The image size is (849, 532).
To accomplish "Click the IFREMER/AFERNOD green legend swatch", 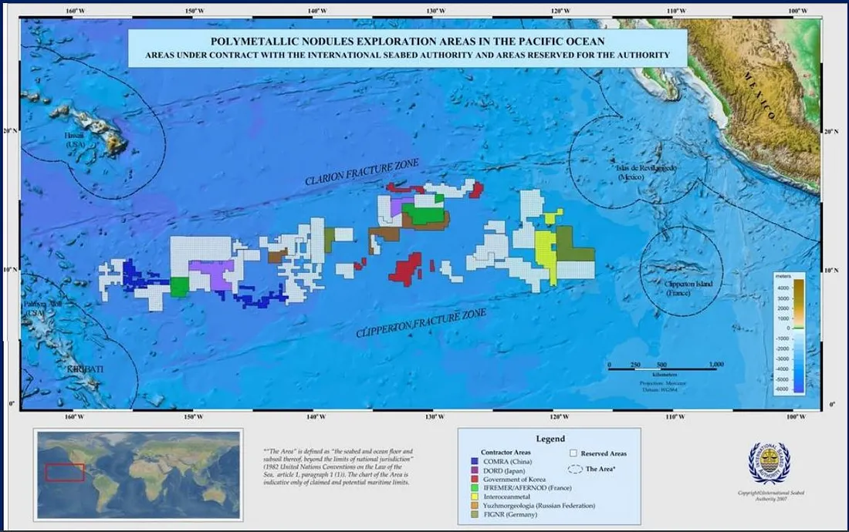I will tap(475, 487).
